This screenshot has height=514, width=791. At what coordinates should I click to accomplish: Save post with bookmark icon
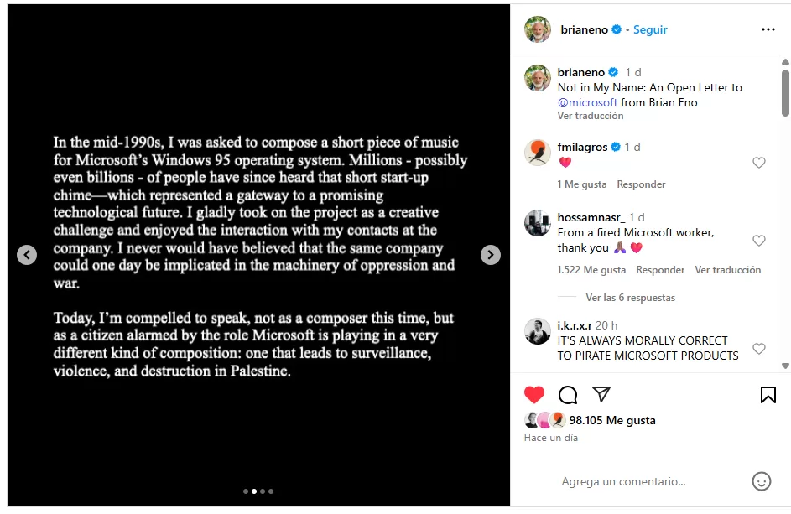768,395
